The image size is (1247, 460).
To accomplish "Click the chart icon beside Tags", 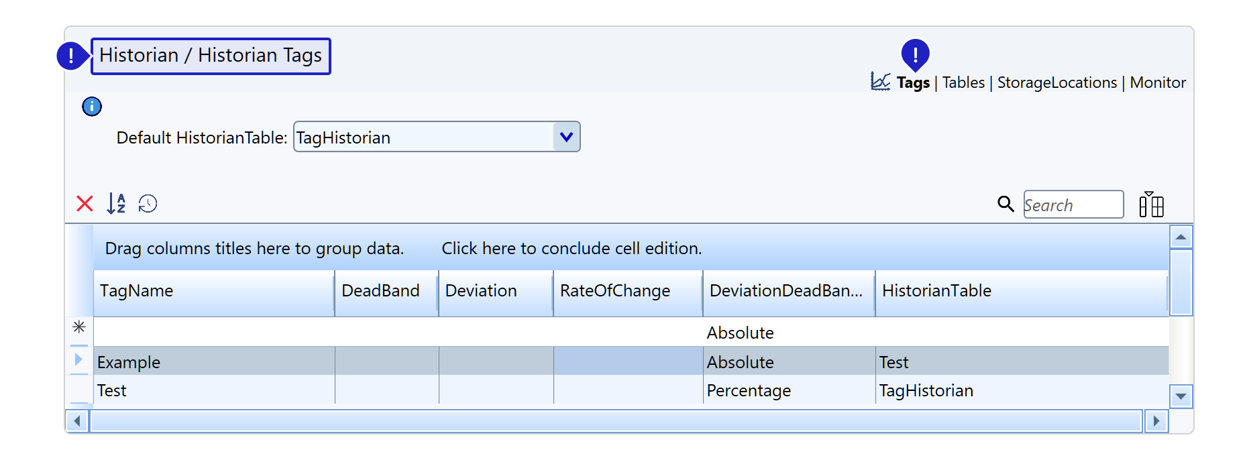I will point(880,82).
